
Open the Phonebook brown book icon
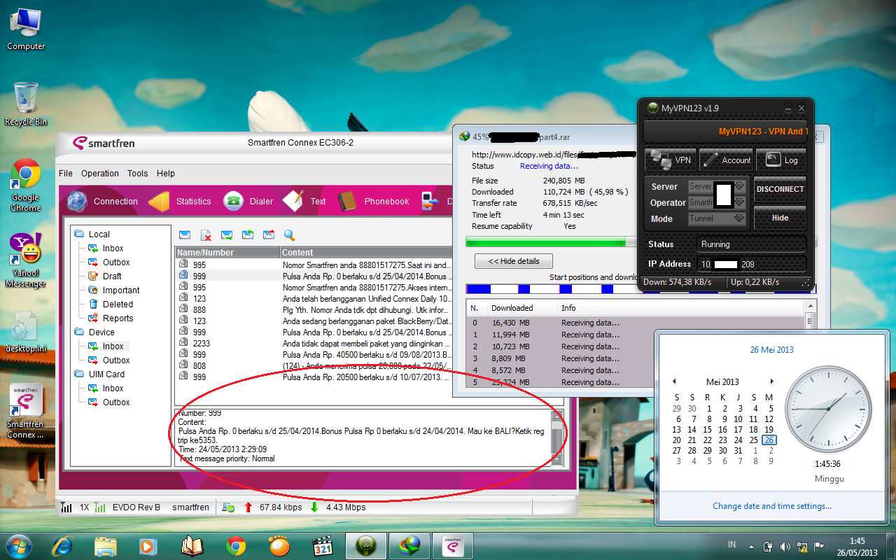[347, 201]
